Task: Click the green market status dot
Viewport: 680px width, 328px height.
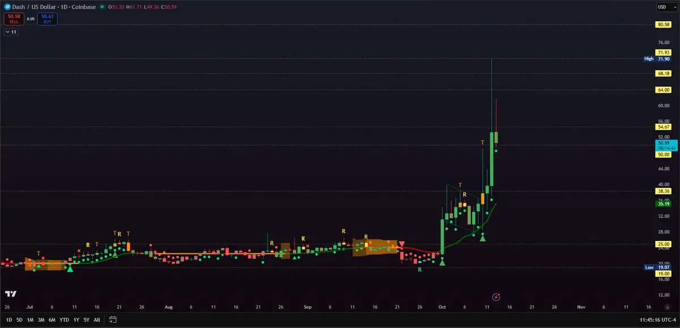Action: pos(101,7)
